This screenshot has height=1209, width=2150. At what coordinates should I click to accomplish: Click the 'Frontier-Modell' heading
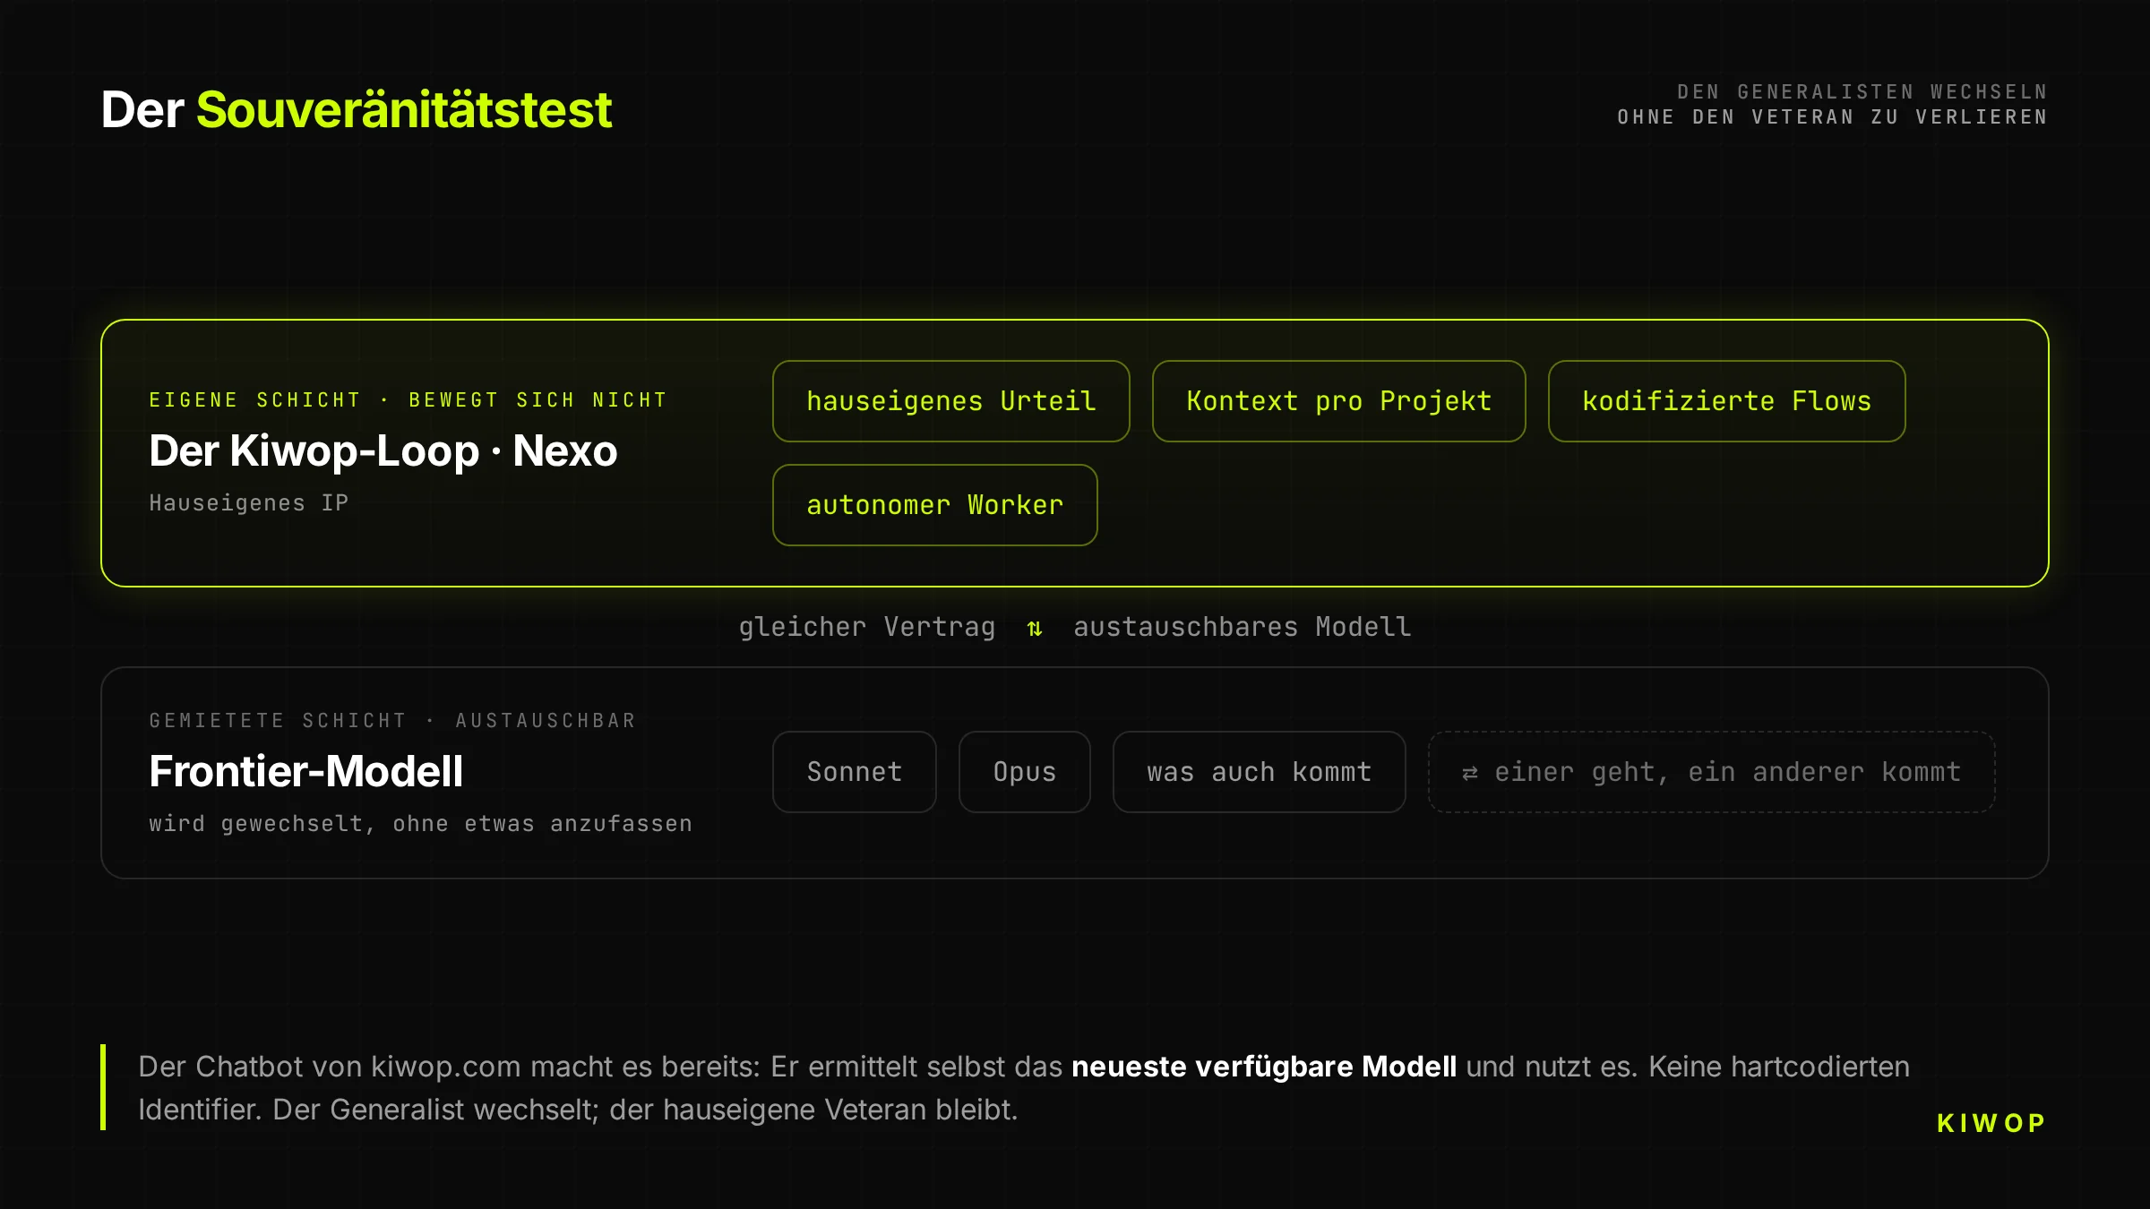pos(306,771)
